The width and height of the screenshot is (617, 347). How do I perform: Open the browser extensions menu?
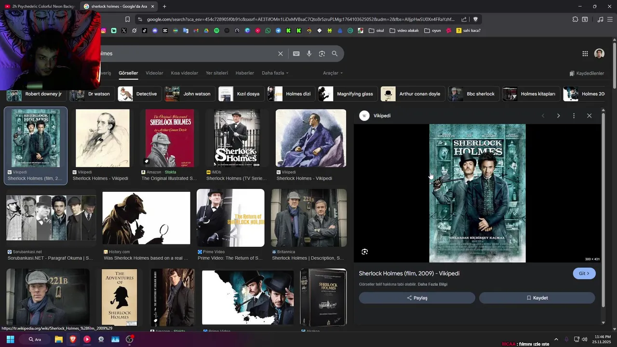coord(575,19)
